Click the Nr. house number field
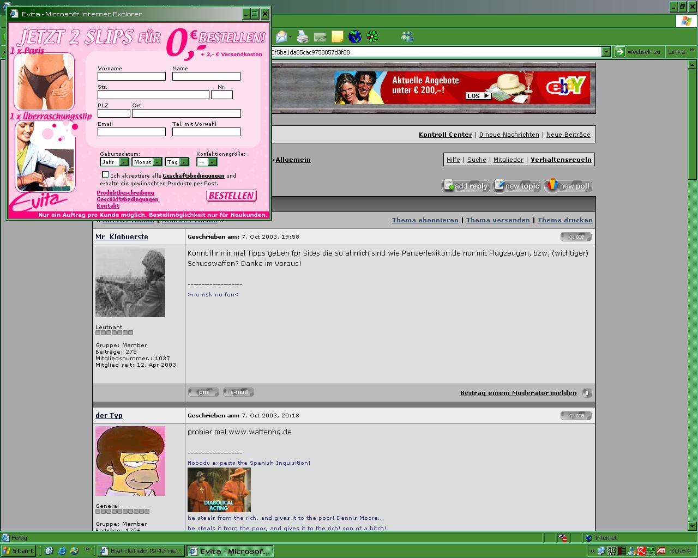This screenshot has width=698, height=558. pyautogui.click(x=222, y=95)
